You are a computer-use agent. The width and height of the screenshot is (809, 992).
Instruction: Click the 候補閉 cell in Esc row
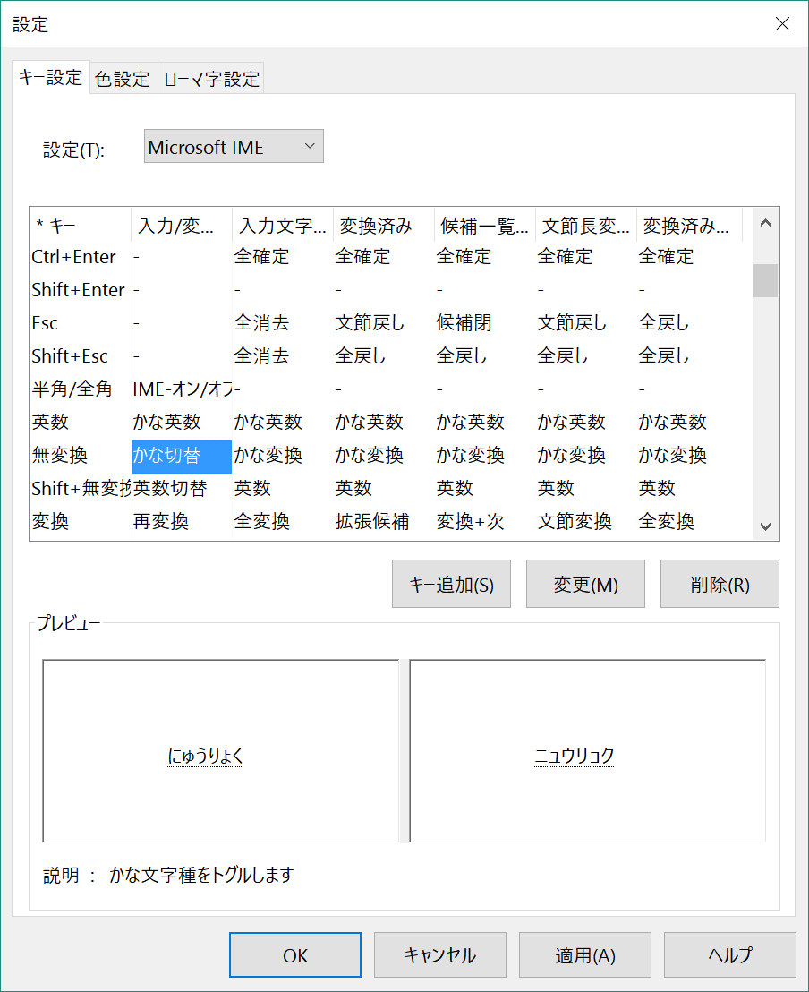(464, 323)
